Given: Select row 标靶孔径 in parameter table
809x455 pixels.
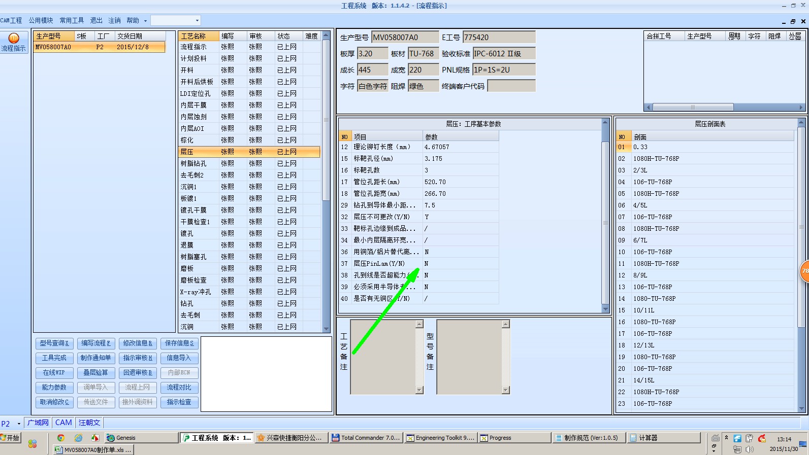Looking at the screenshot, I should pyautogui.click(x=419, y=159).
